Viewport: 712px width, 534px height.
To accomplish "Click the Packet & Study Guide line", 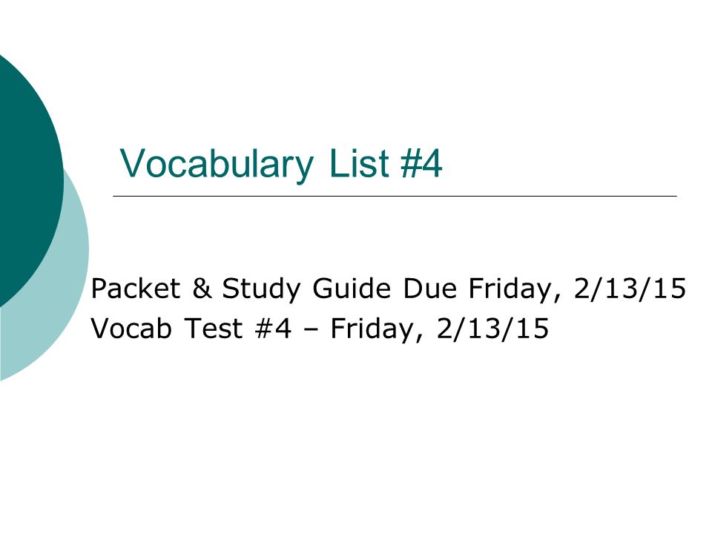I will 388,289.
